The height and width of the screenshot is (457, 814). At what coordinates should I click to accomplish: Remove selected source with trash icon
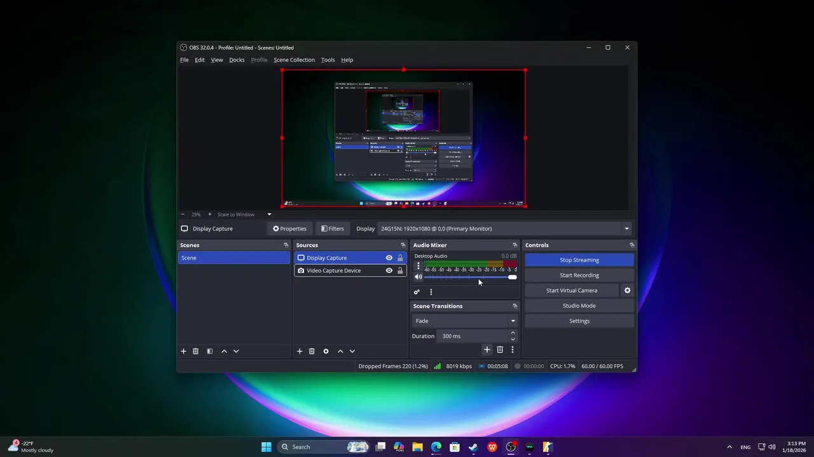312,351
